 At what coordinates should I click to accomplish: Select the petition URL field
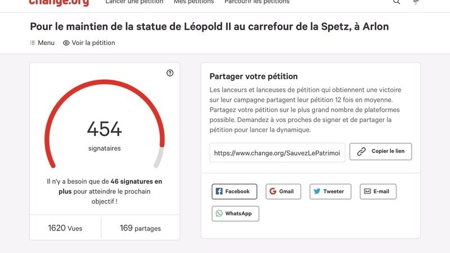coord(277,153)
